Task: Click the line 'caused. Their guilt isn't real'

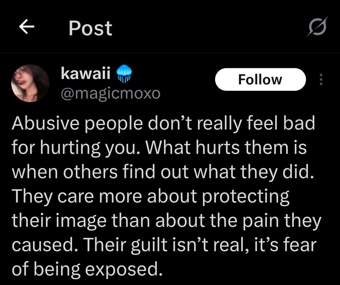Action: 164,245
